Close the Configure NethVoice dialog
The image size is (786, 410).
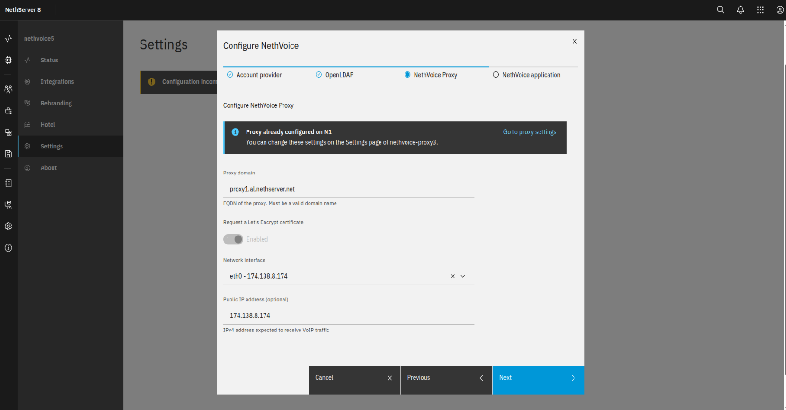pyautogui.click(x=574, y=42)
